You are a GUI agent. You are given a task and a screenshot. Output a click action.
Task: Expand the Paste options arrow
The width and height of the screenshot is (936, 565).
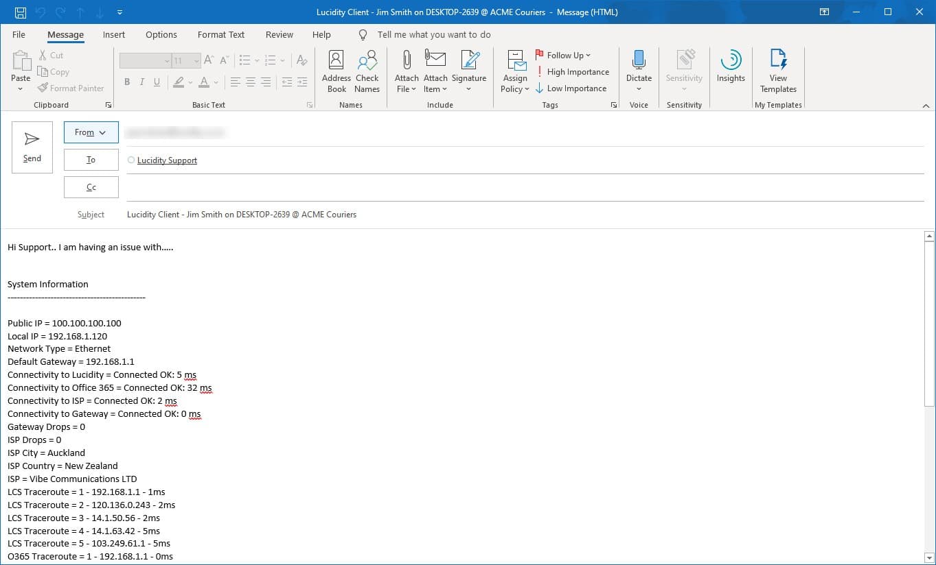pos(21,89)
